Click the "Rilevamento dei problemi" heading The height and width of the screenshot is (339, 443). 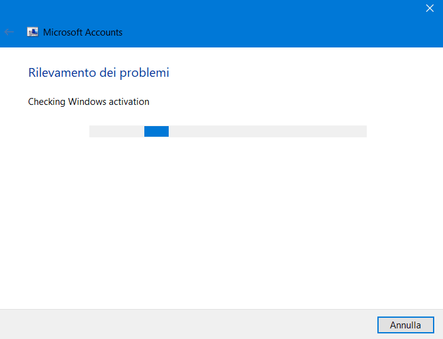tap(99, 72)
